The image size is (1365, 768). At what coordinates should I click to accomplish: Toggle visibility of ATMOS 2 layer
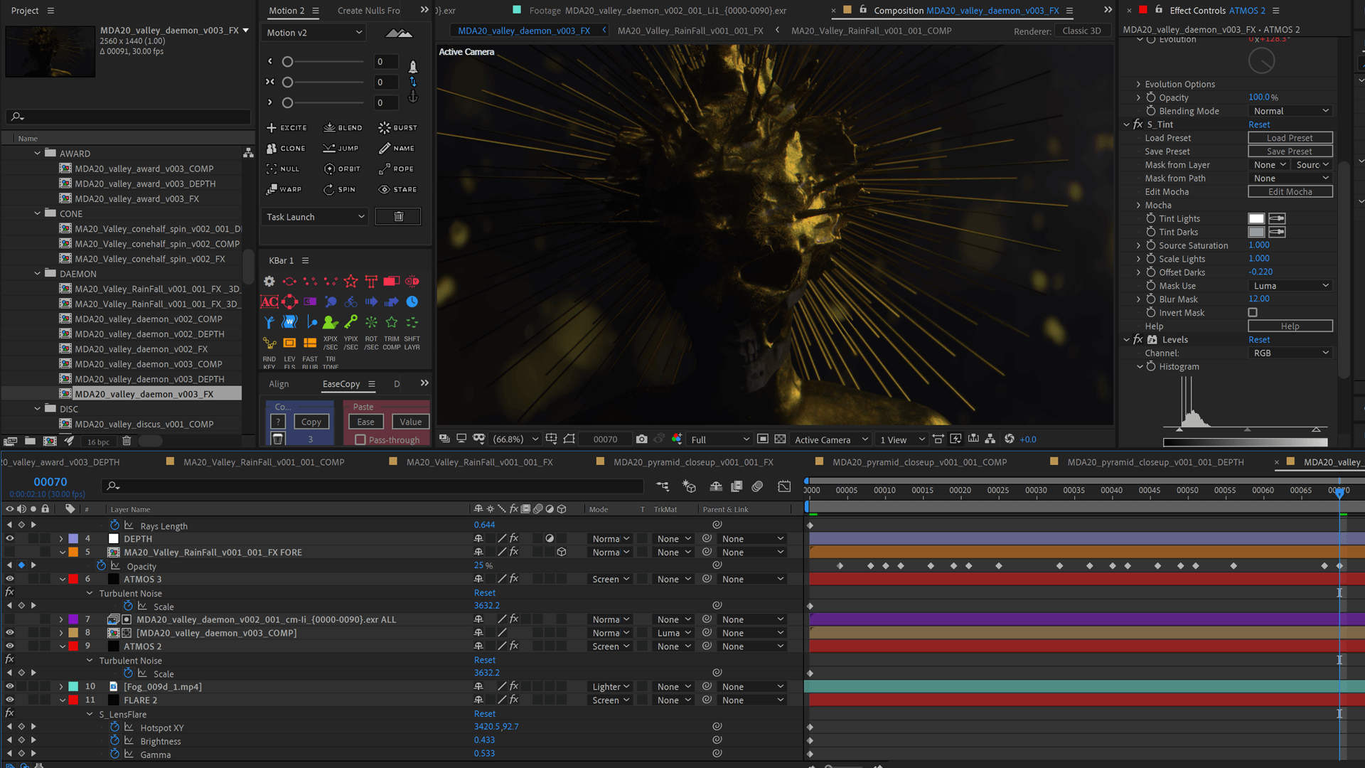tap(9, 646)
